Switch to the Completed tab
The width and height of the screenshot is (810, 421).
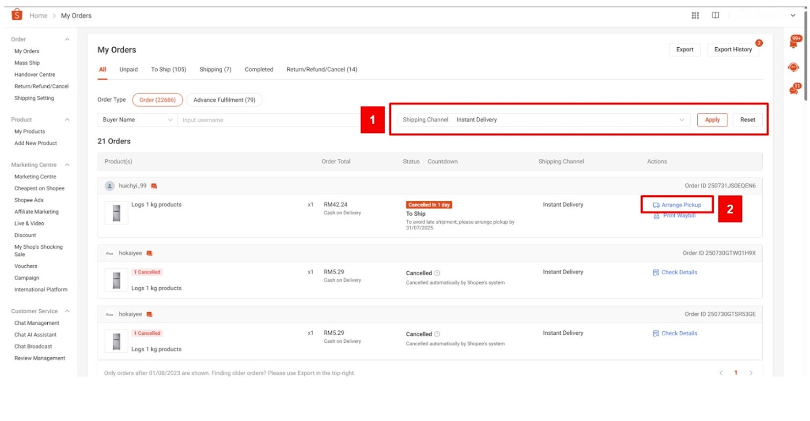[259, 69]
